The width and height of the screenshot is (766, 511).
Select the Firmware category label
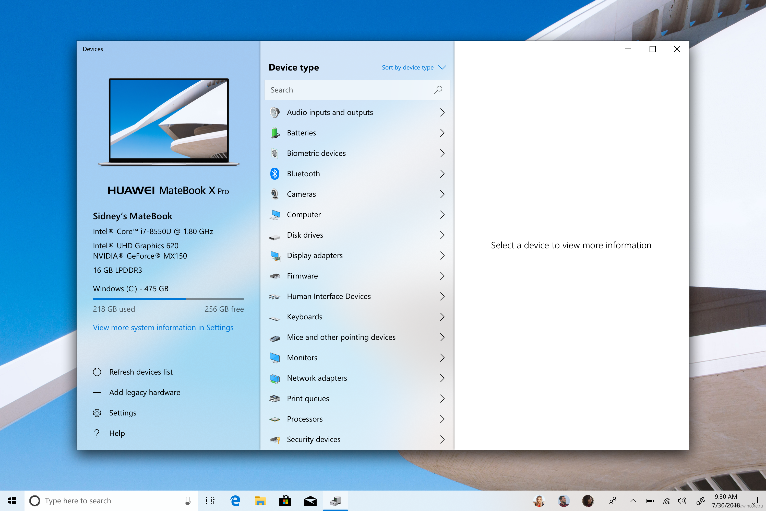(302, 276)
